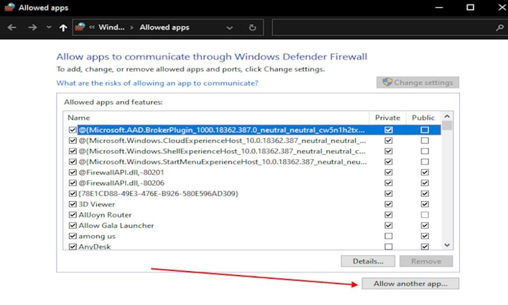The image size is (508, 305).
Task: Click the Refresh icon in address bar
Action: tap(253, 28)
